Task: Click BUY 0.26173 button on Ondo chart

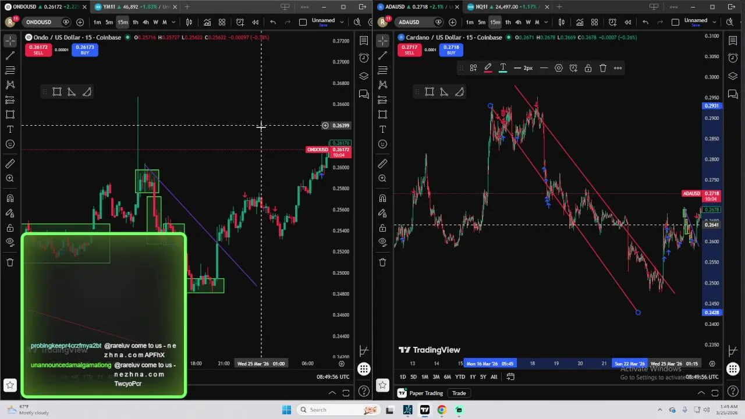Action: [x=84, y=50]
